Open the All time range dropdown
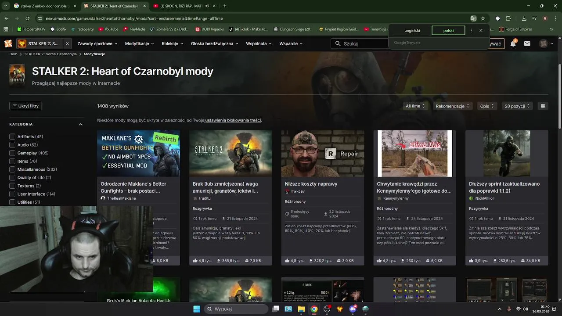 point(415,106)
